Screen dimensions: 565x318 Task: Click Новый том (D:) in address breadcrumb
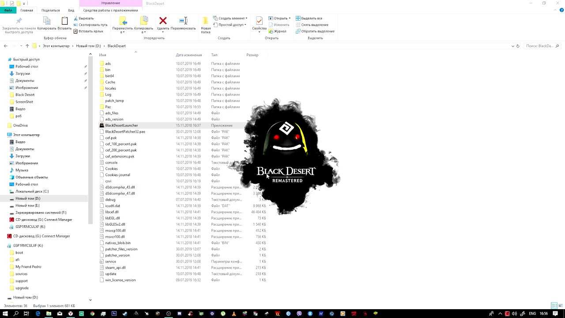(88, 46)
